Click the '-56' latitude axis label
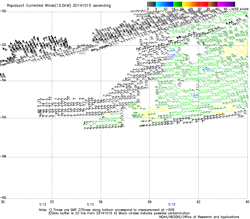250x219 pixels. point(3,117)
